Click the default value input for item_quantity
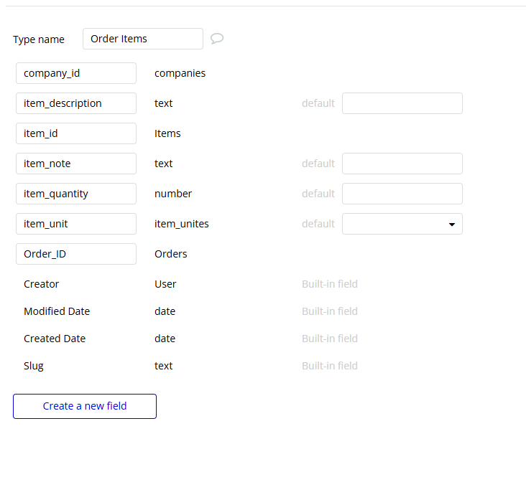Image resolution: width=526 pixels, height=477 pixels. pyautogui.click(x=402, y=194)
